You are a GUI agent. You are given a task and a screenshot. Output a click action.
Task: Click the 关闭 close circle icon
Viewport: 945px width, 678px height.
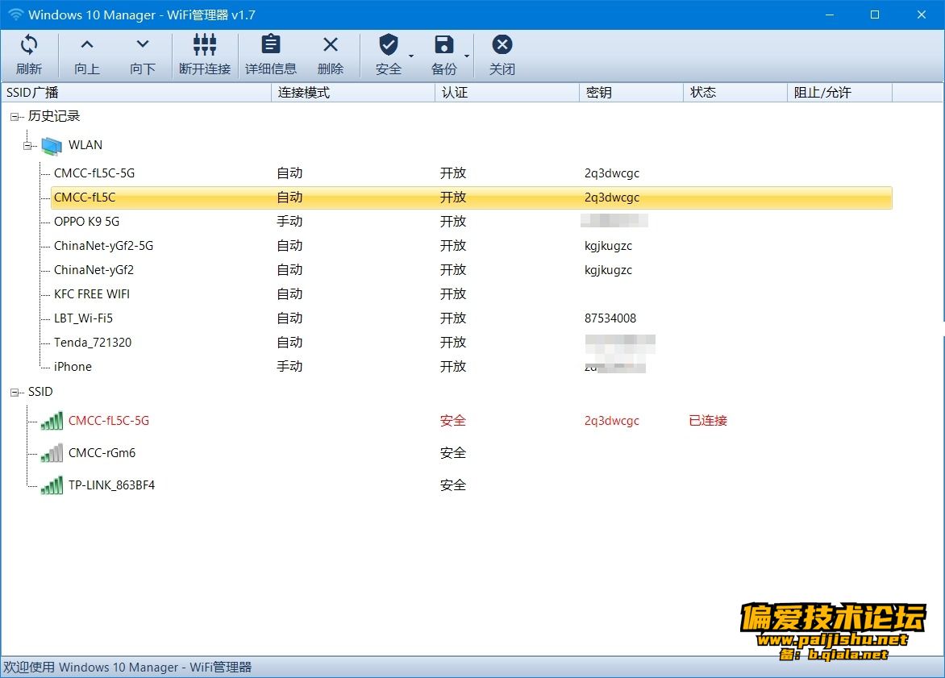click(x=502, y=44)
